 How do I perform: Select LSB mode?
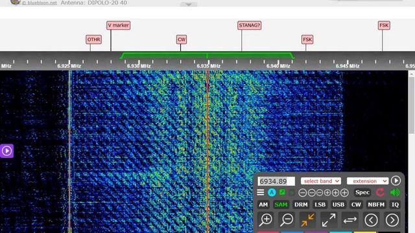click(320, 205)
